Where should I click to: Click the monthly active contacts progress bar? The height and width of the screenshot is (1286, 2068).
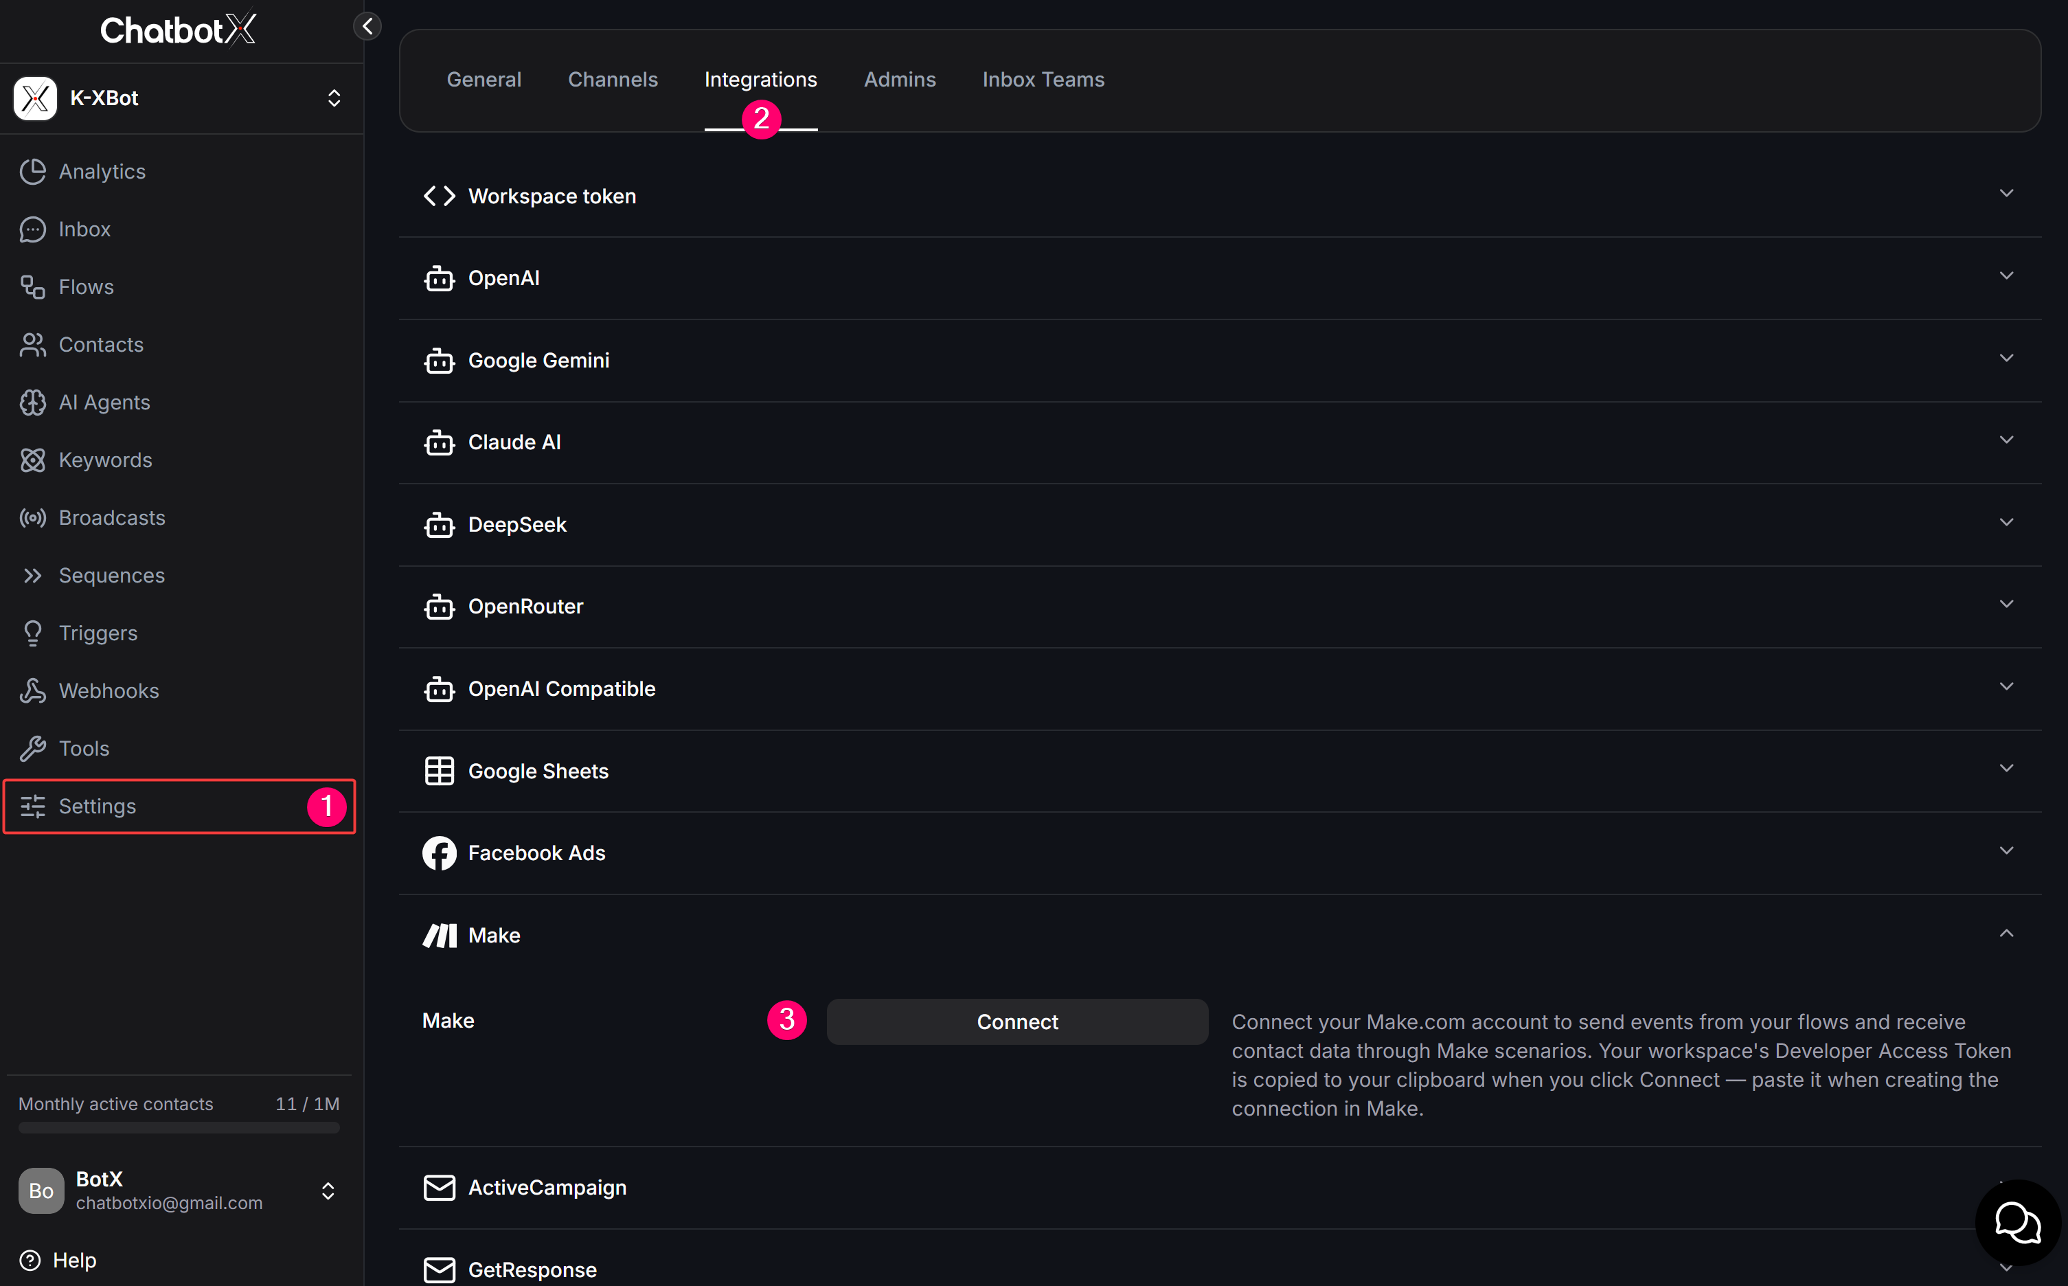179,1129
